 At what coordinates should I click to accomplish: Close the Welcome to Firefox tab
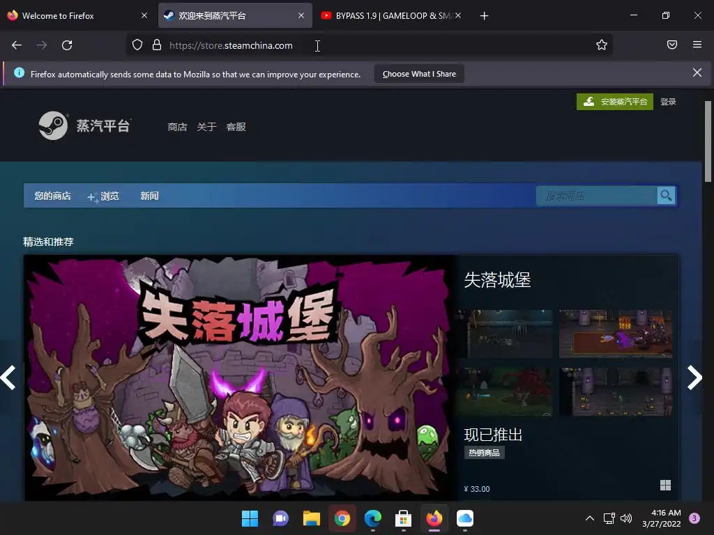[144, 15]
